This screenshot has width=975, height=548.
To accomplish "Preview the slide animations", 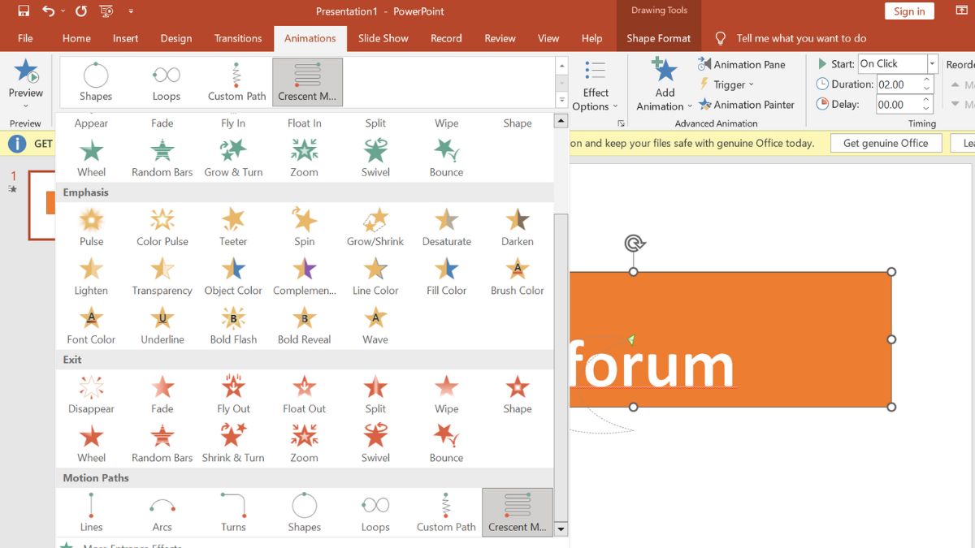I will (26, 79).
